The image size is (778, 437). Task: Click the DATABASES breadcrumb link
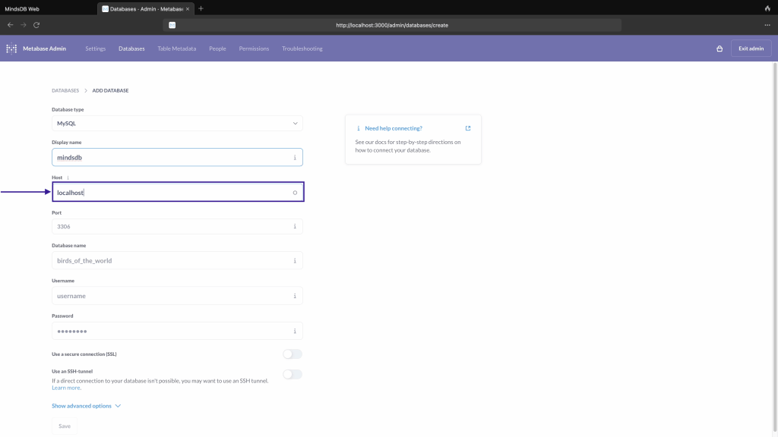click(65, 90)
